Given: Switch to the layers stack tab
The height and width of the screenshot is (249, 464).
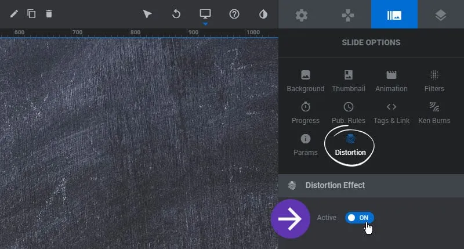Looking at the screenshot, I should 441,15.
